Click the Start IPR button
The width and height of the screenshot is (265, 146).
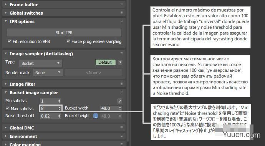coord(64,33)
